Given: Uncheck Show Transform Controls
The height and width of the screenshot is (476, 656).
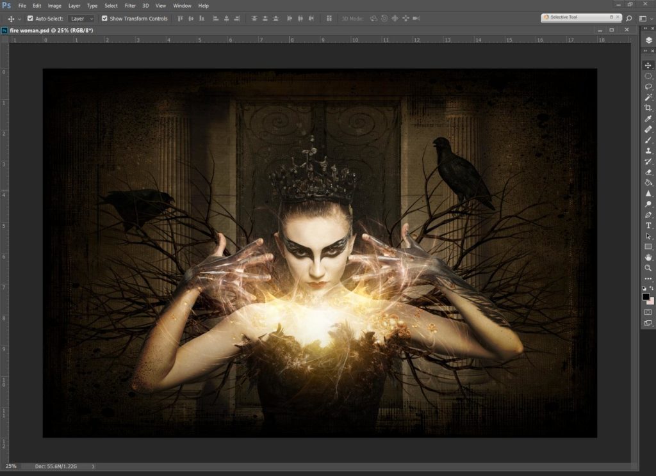Looking at the screenshot, I should click(x=104, y=19).
